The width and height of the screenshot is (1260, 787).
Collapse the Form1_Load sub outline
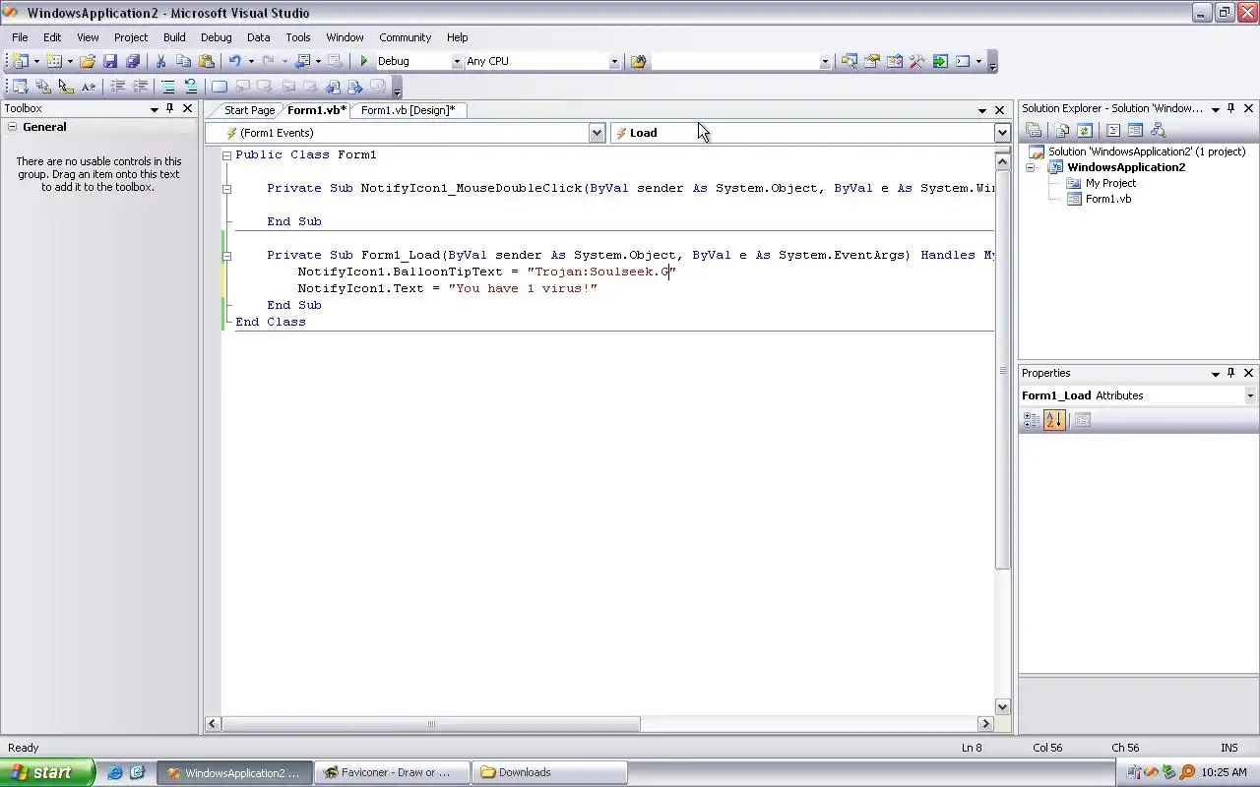tap(226, 256)
